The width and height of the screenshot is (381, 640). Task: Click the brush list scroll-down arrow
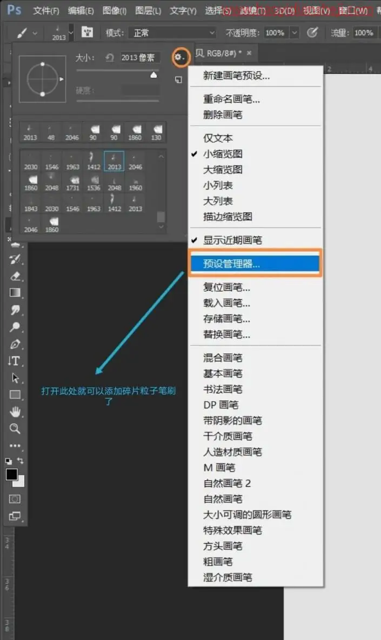pos(161,226)
